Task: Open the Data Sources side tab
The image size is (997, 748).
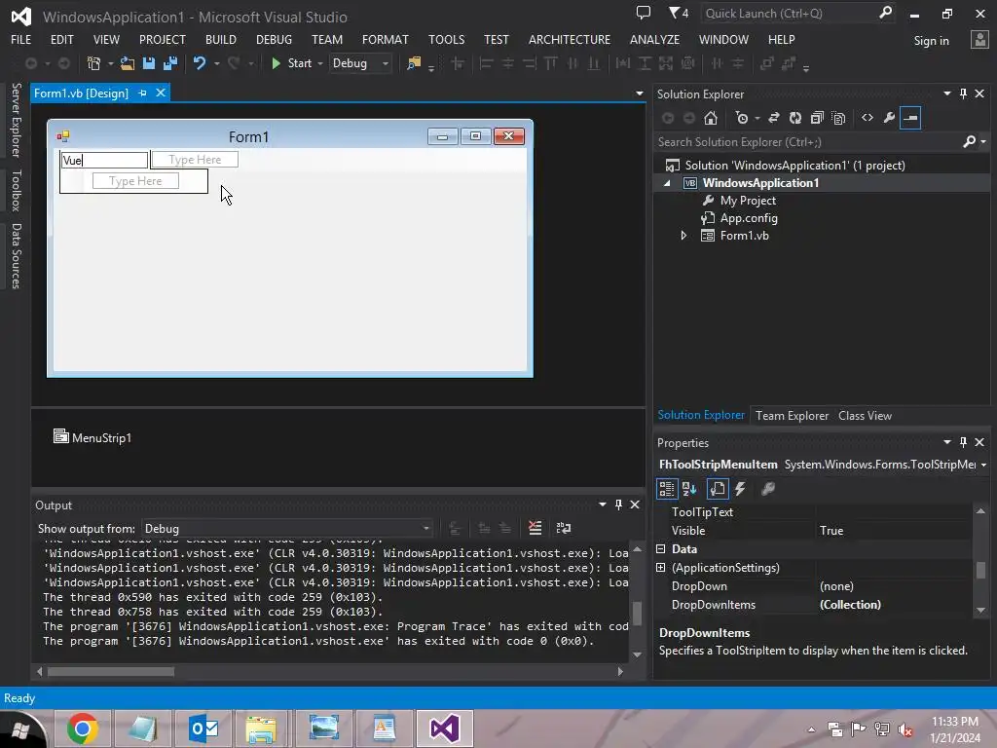Action: [x=17, y=256]
